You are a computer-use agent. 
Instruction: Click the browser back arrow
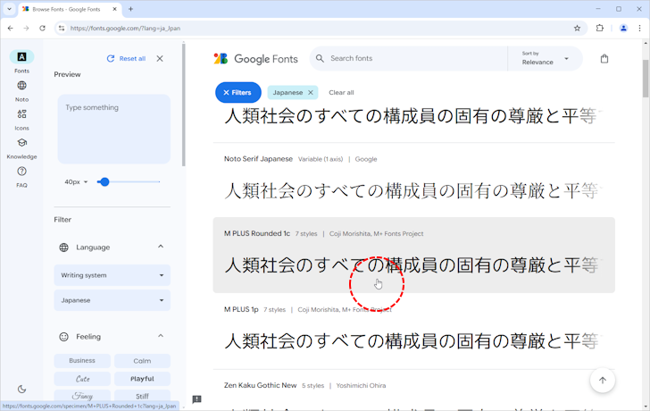[x=11, y=29]
